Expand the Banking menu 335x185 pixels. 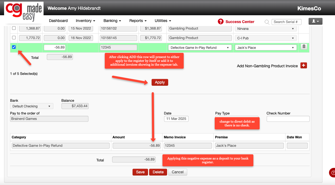112,21
